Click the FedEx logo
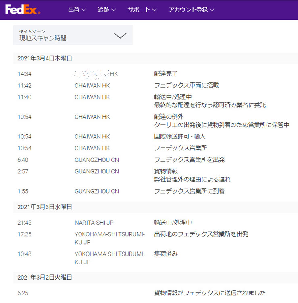Viewport: 298px width, 303px height. coord(23,9)
